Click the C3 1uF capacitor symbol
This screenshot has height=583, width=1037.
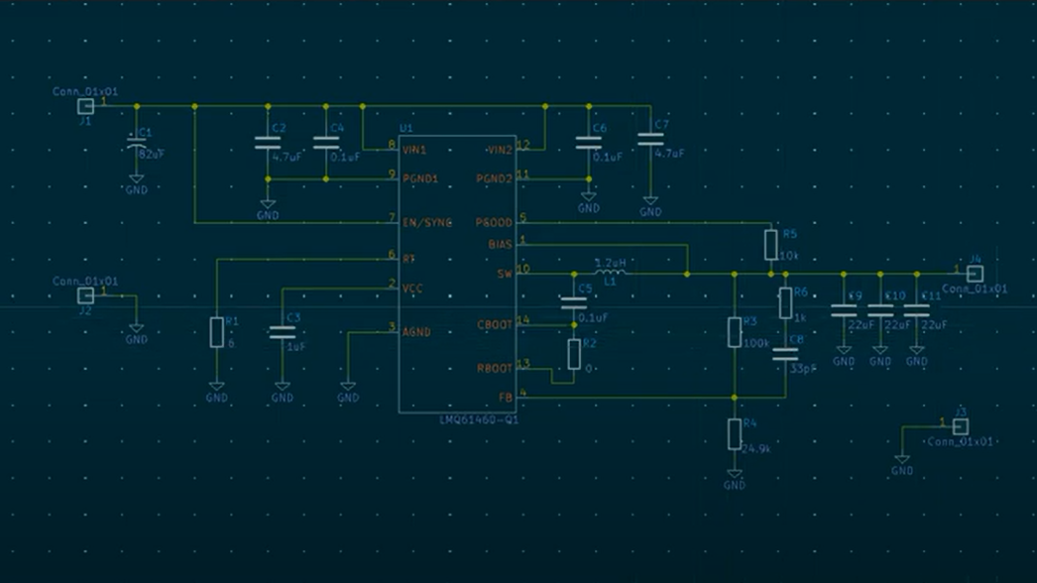click(x=283, y=332)
